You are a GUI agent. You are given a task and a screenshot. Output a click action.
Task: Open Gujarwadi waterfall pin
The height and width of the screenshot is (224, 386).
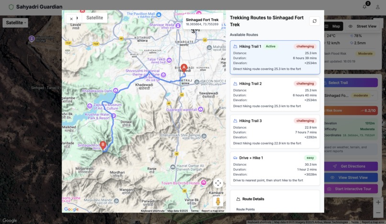tap(201, 109)
